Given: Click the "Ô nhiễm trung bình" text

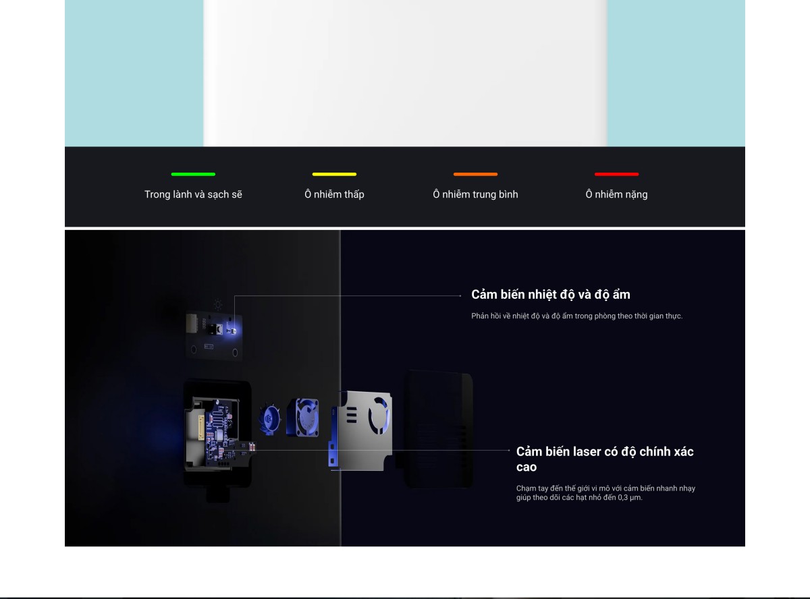Looking at the screenshot, I should [475, 194].
